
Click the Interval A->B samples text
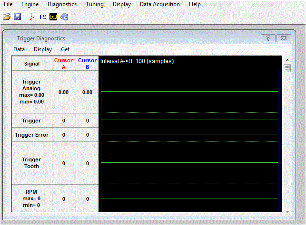coord(137,61)
